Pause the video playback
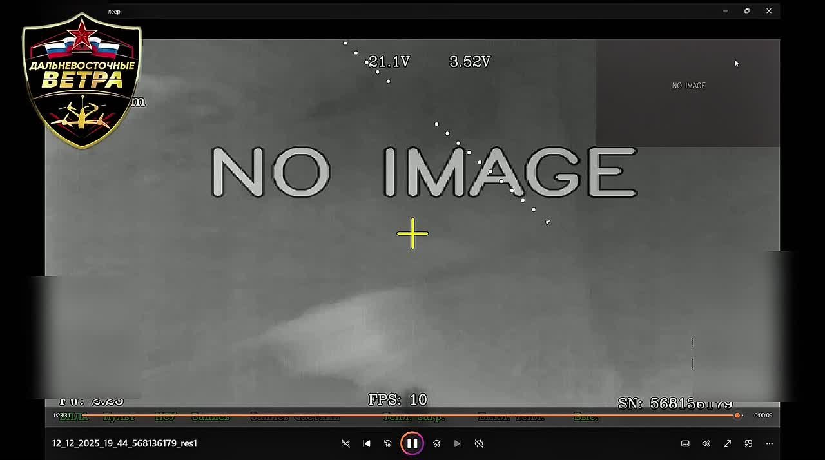Image resolution: width=825 pixels, height=460 pixels. pyautogui.click(x=412, y=443)
